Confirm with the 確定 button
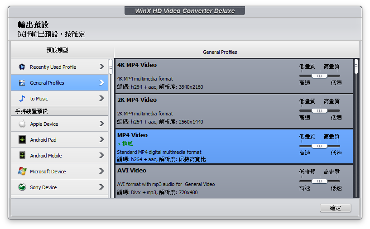This screenshot has height=229, width=370. click(335, 208)
